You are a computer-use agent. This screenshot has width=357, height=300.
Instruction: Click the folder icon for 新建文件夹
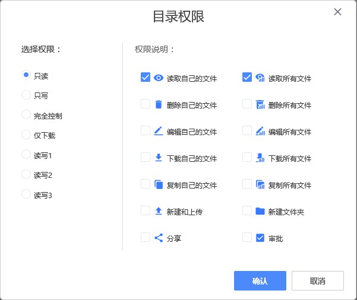click(x=260, y=211)
